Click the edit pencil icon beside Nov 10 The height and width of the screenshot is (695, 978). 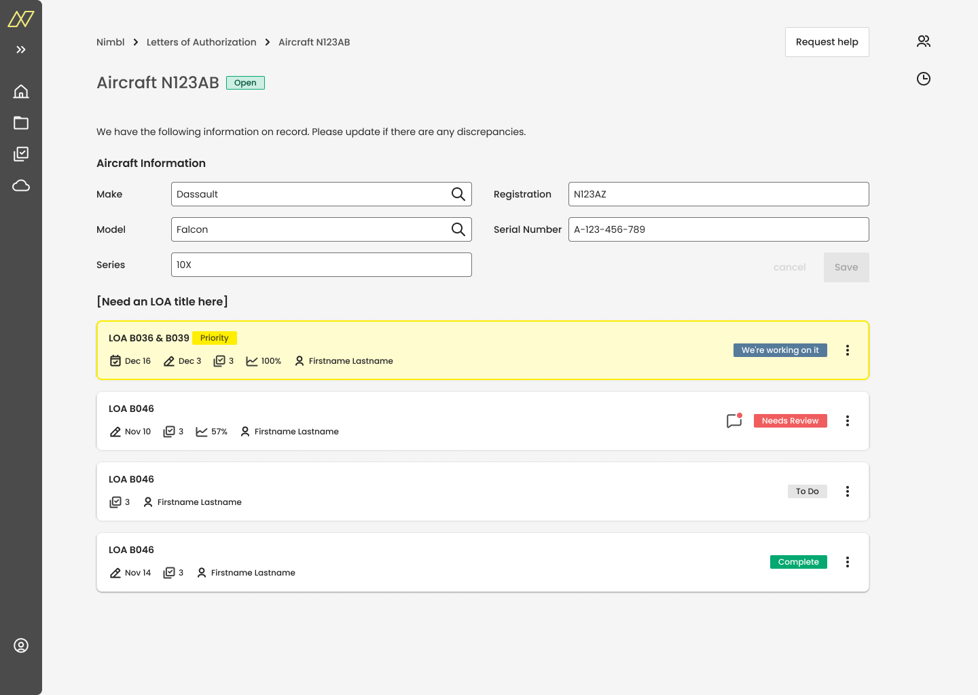pyautogui.click(x=115, y=432)
